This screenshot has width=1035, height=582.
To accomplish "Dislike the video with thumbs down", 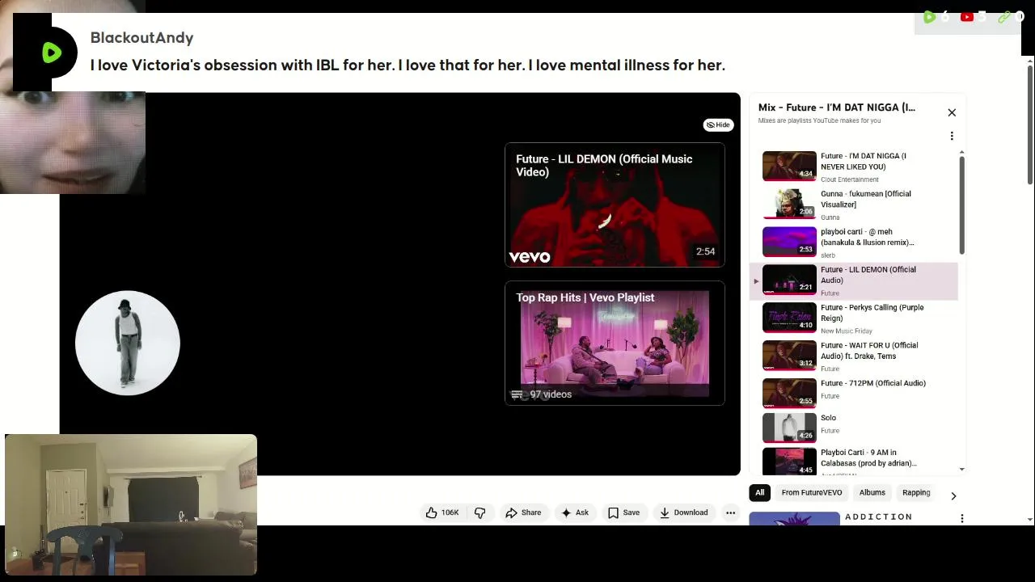I will [x=480, y=512].
